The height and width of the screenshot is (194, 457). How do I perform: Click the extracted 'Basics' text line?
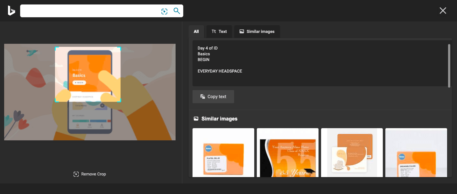click(x=204, y=54)
